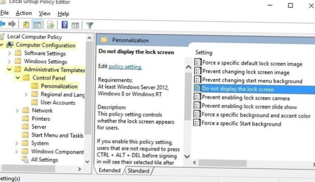This screenshot has height=182, width=315.
Task: Toggle the Show/Hide Console Tree icon
Action: coord(37,25)
